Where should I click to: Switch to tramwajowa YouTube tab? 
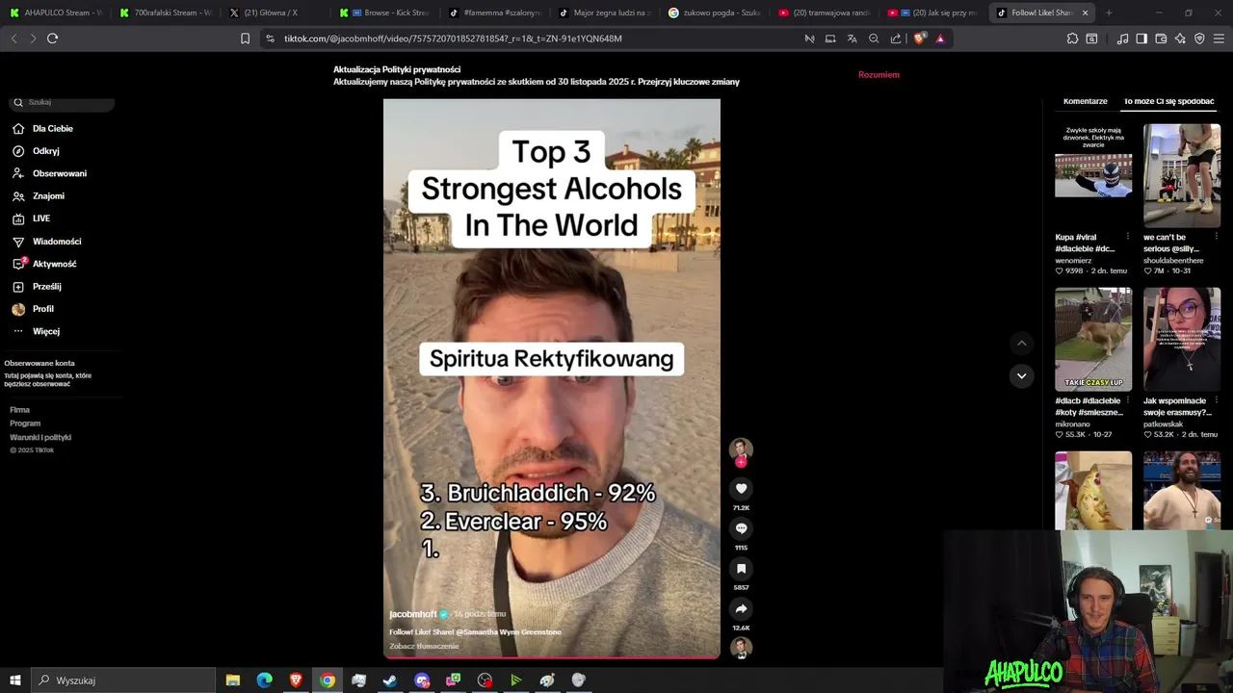click(824, 13)
